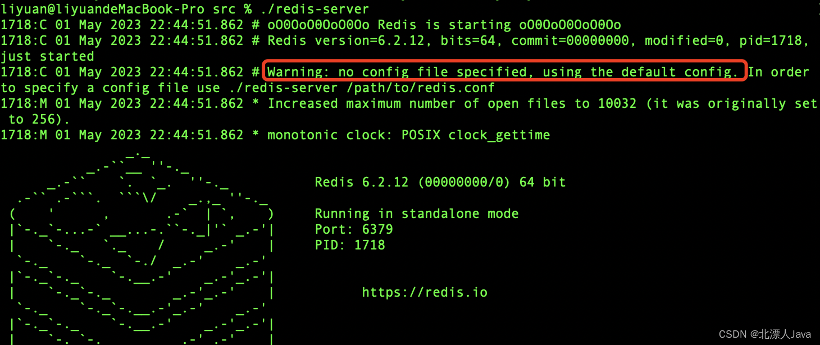Click 'Warning: no config file specified' text
Screen dimensions: 820x345
tap(397, 72)
